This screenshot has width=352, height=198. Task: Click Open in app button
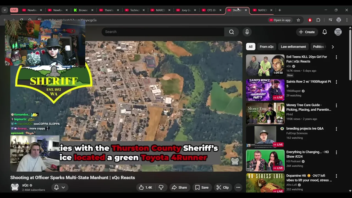pyautogui.click(x=280, y=20)
